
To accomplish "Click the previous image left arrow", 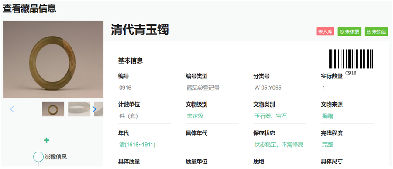I will 12,109.
